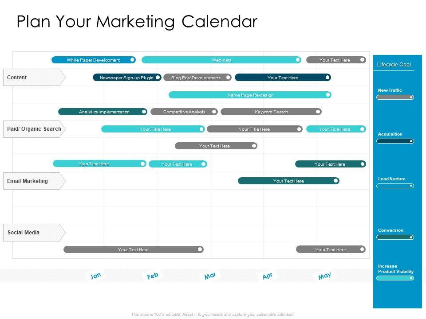
Task: Click the Acquisition slider bar
Action: pyautogui.click(x=395, y=141)
